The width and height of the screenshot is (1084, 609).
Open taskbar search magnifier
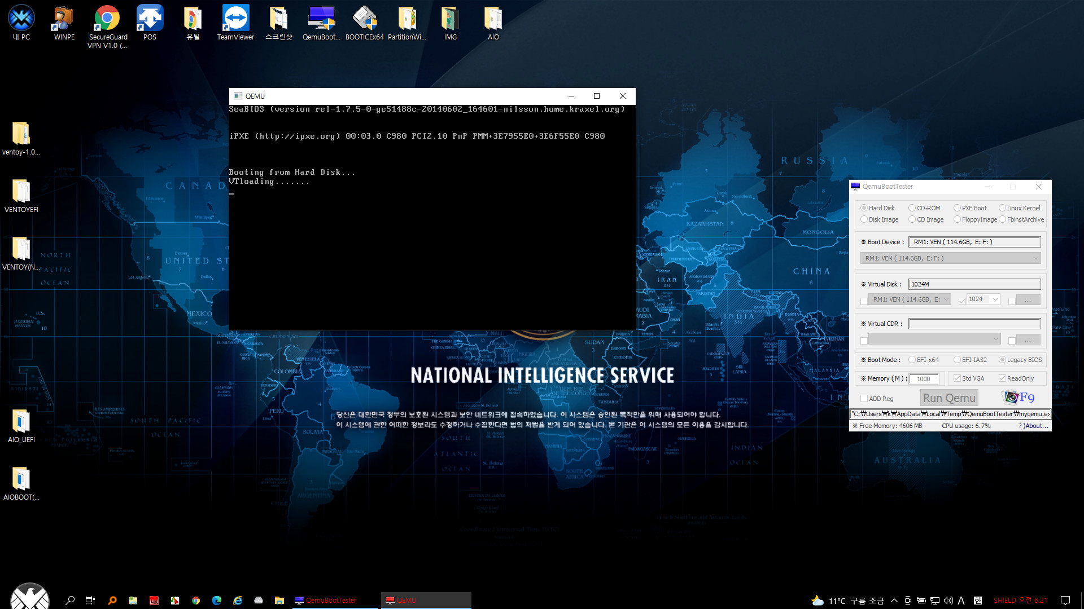(70, 601)
